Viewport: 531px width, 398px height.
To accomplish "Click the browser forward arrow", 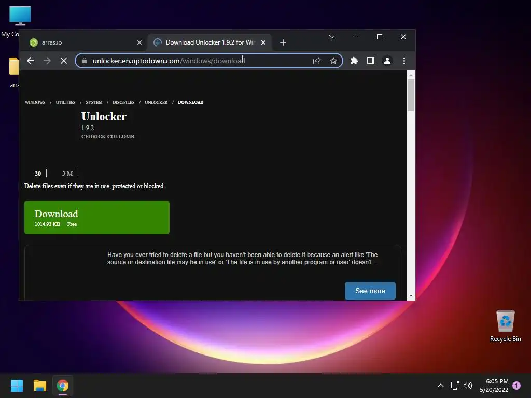I will click(x=47, y=61).
